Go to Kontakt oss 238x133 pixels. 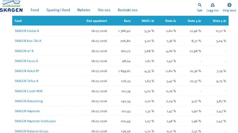[127, 10]
